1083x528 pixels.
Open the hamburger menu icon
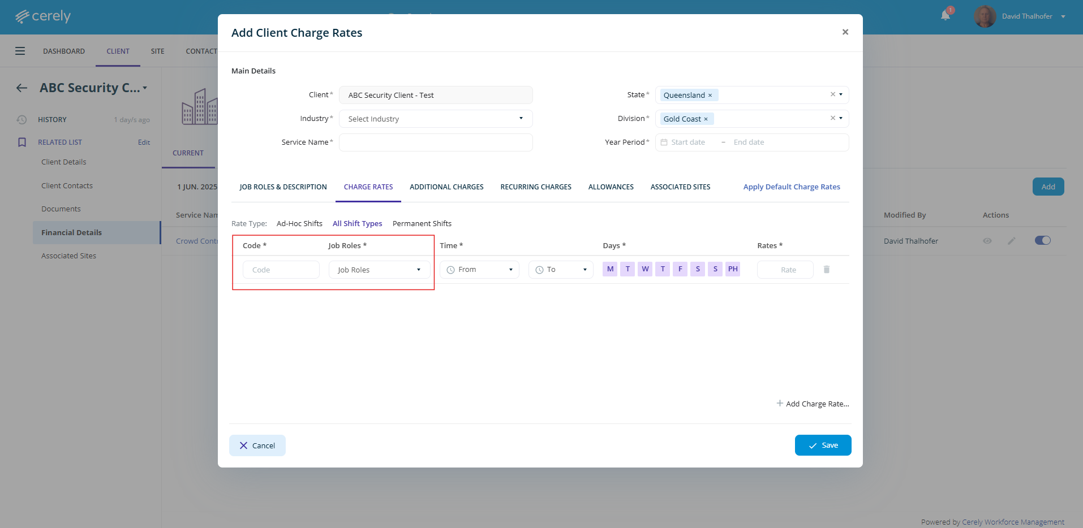pyautogui.click(x=20, y=51)
